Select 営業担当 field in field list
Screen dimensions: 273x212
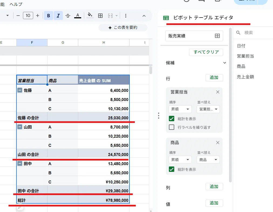(245, 56)
